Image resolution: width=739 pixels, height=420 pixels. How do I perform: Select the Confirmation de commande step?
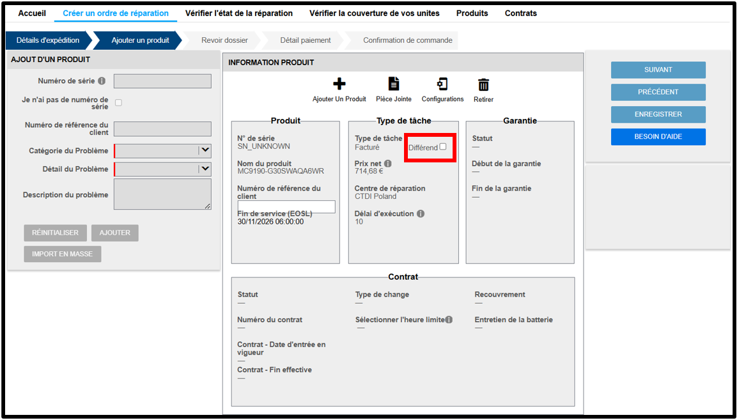(x=408, y=40)
